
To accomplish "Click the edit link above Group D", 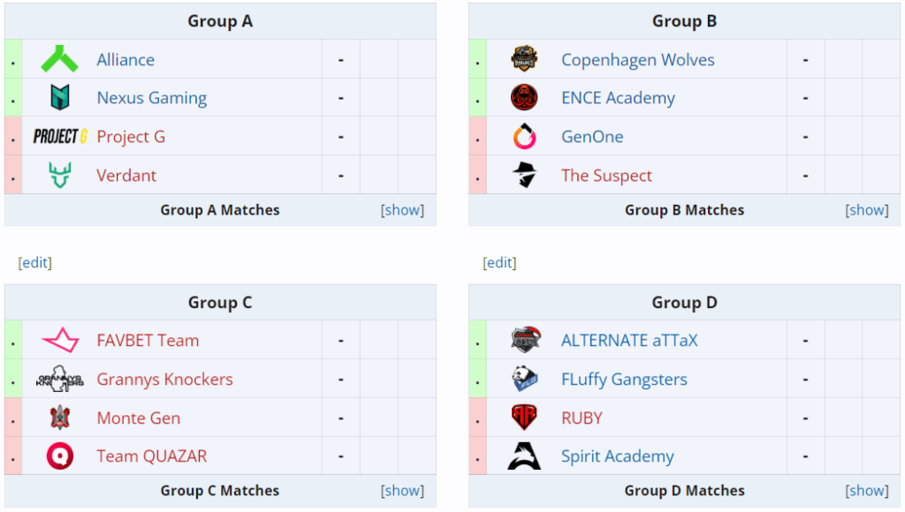I will click(500, 263).
